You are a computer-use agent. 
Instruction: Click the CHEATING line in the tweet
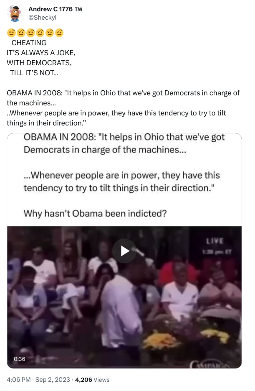(x=29, y=43)
